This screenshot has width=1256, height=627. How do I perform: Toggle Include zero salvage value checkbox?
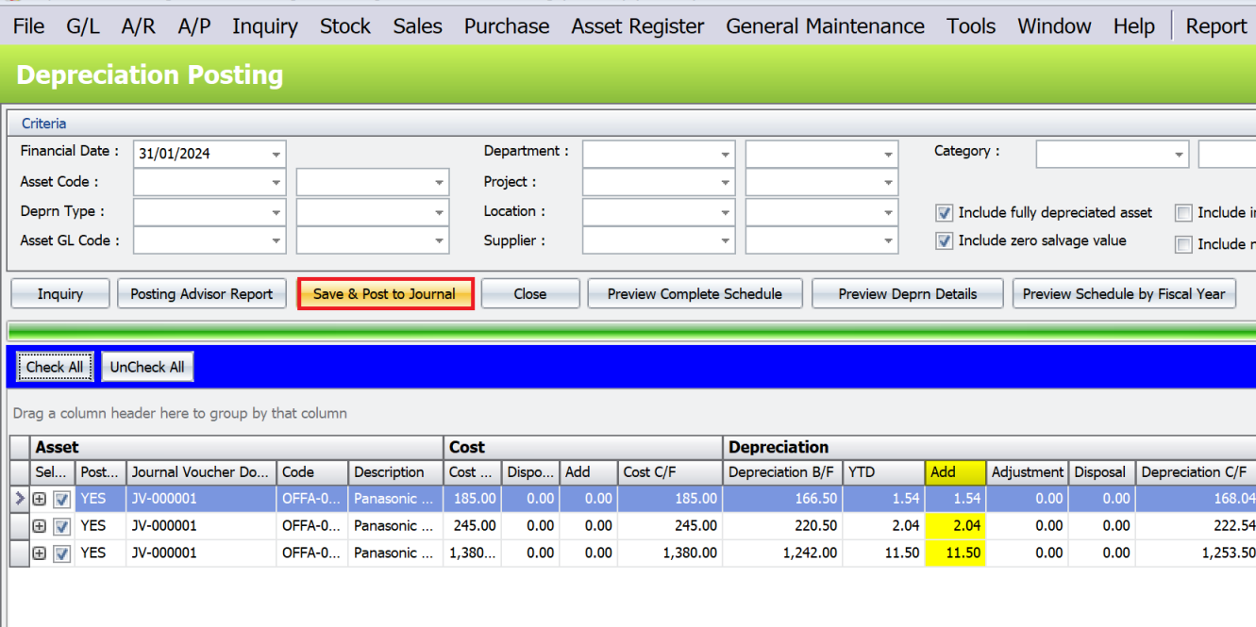(944, 241)
